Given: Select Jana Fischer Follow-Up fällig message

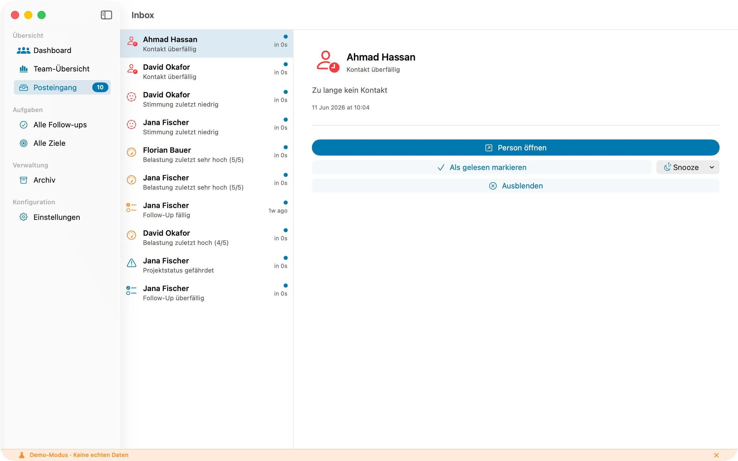Looking at the screenshot, I should coord(206,210).
